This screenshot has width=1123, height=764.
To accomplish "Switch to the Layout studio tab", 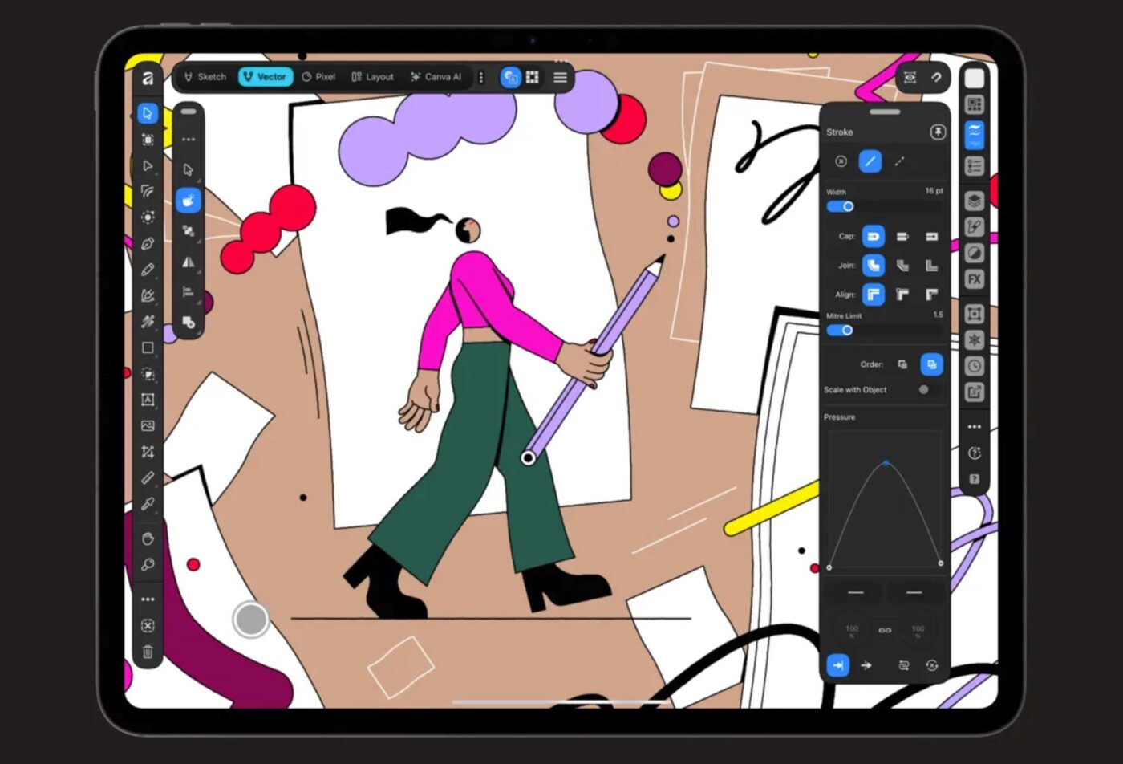I will pos(373,77).
